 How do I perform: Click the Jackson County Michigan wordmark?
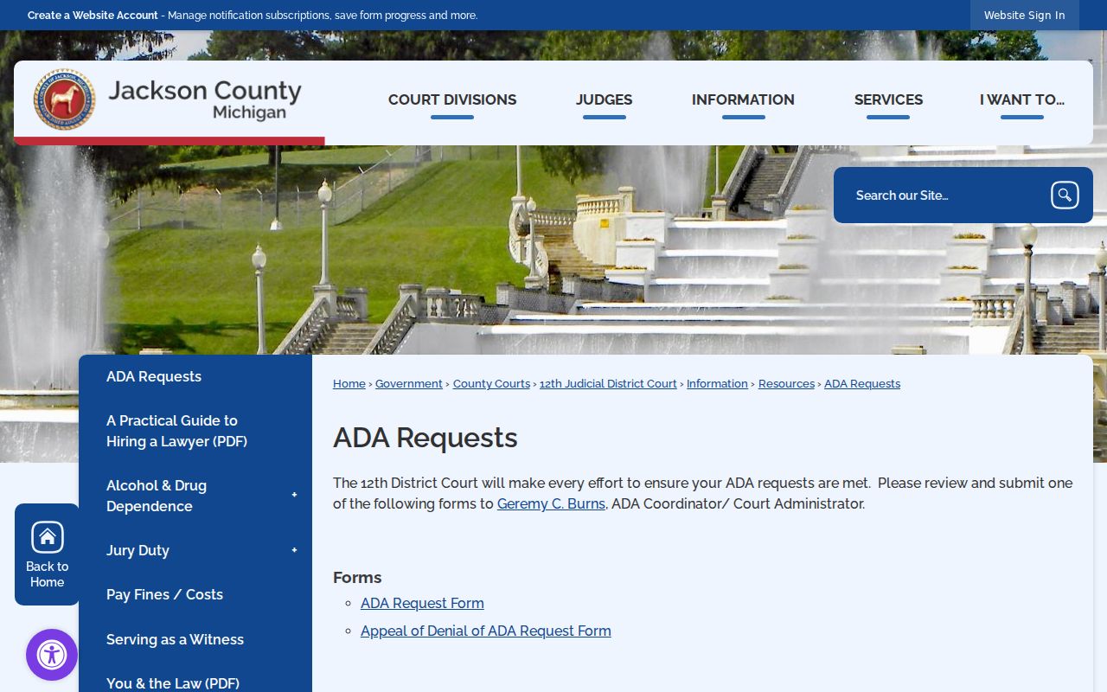[205, 99]
